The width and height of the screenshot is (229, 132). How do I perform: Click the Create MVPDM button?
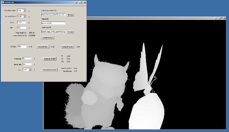tap(48, 37)
